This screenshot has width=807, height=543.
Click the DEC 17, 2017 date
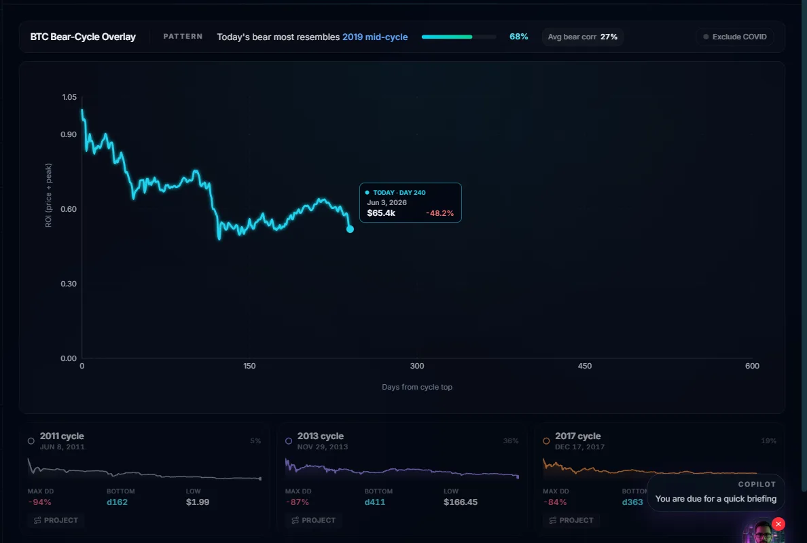click(579, 447)
